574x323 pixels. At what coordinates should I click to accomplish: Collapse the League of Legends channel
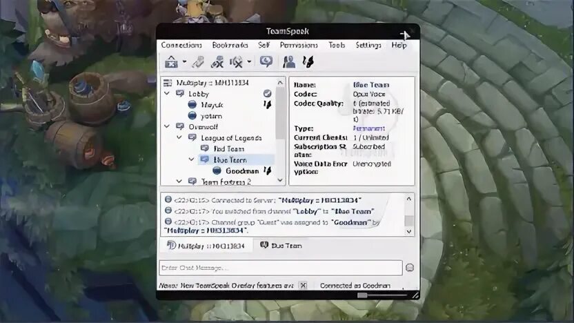point(179,137)
